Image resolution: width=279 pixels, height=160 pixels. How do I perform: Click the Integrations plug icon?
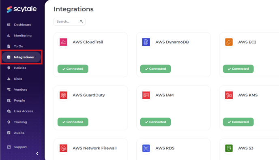point(9,57)
